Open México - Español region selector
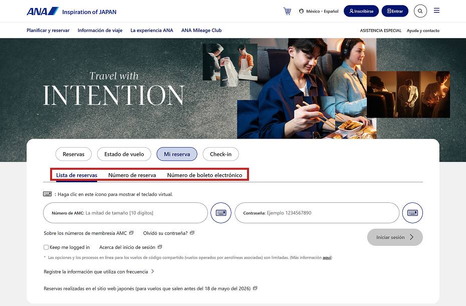 (319, 11)
